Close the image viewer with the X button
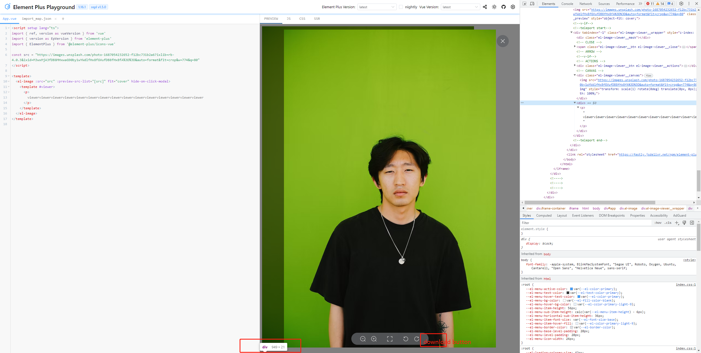701x353 pixels. click(x=503, y=41)
